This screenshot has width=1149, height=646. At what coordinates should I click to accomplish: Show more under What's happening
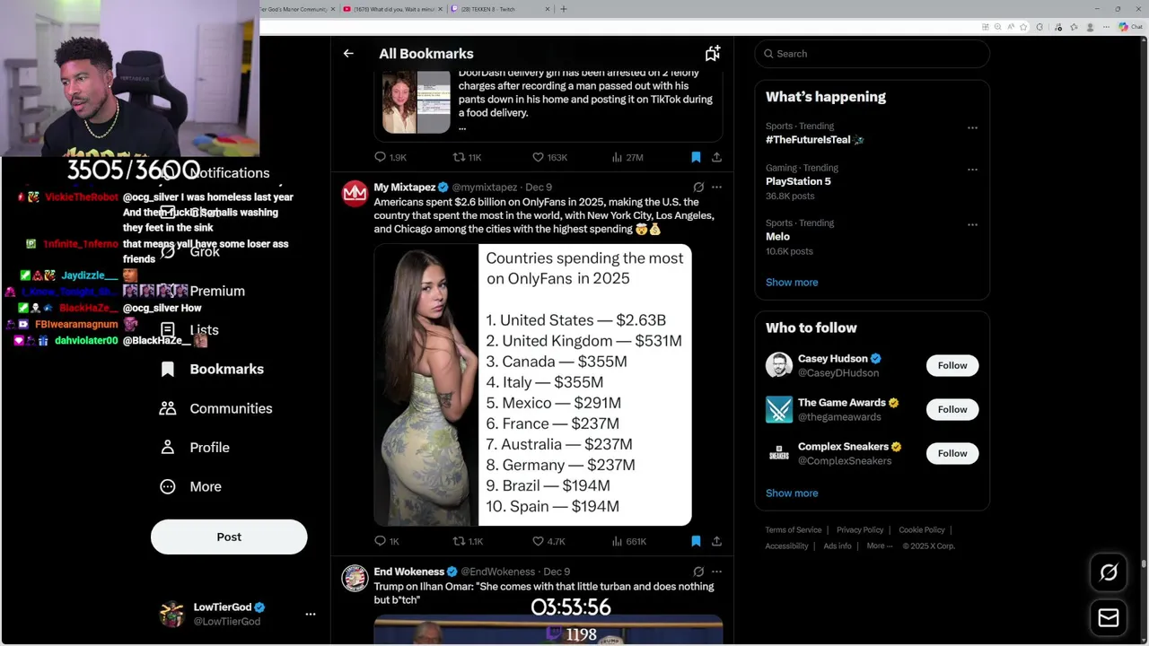point(792,283)
